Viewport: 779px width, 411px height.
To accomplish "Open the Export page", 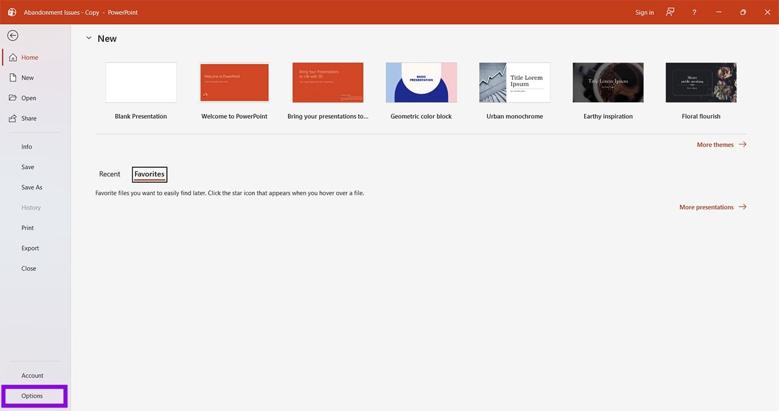I will pyautogui.click(x=30, y=248).
